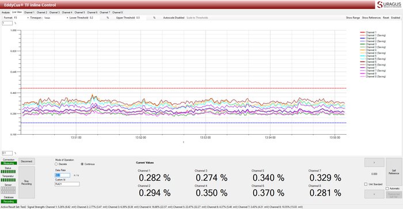Click the green Temperatur bar indicator
403x209 pixels.
click(8, 180)
